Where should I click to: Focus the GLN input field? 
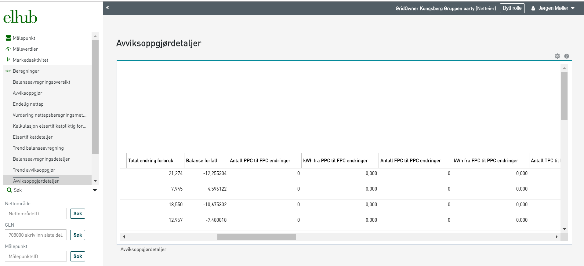coord(36,235)
